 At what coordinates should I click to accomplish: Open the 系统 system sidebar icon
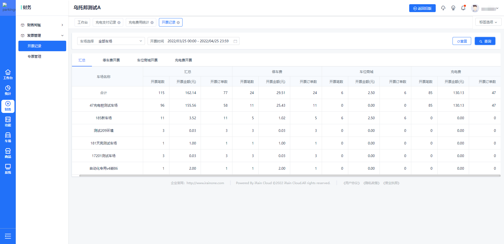pos(8,169)
